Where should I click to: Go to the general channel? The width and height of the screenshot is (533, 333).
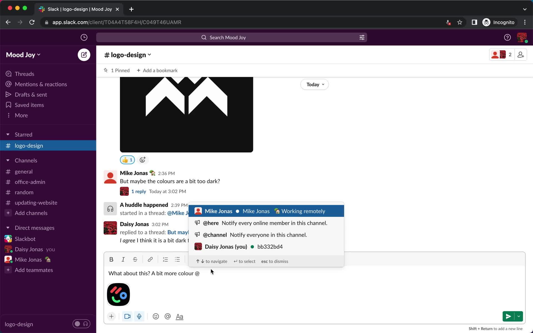pos(48,171)
